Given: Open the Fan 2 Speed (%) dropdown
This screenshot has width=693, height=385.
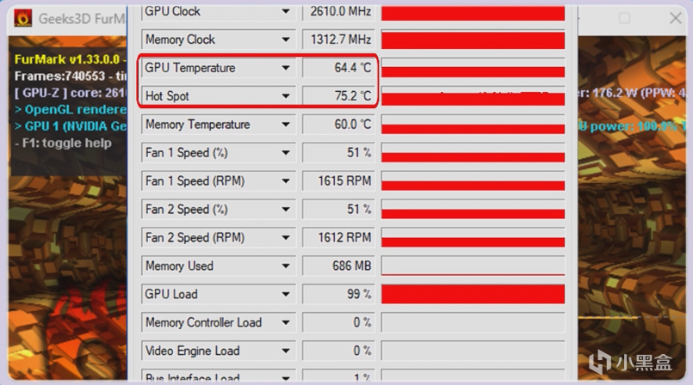Looking at the screenshot, I should [x=286, y=209].
